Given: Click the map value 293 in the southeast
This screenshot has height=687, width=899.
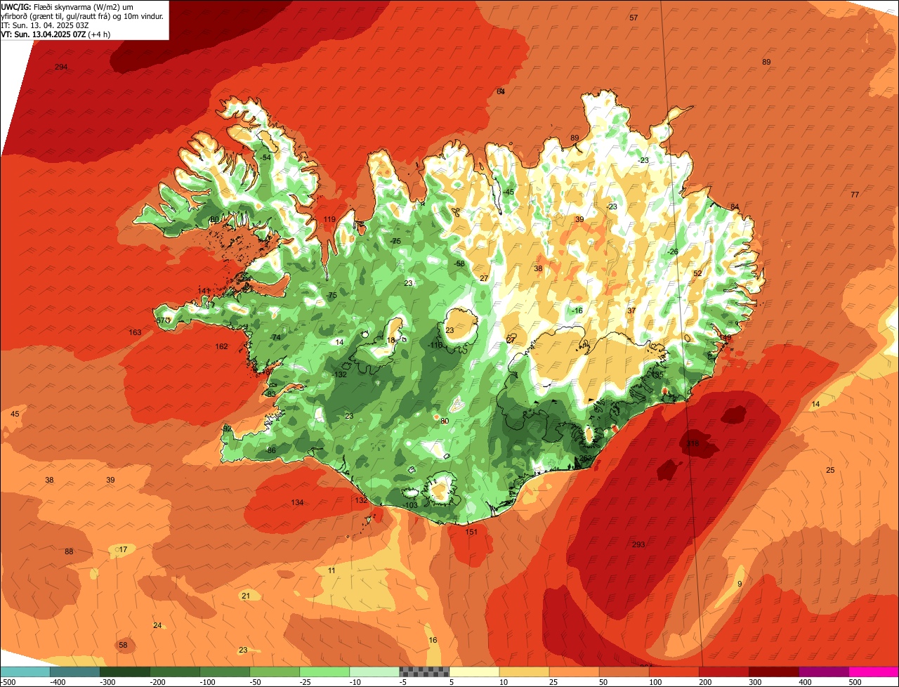Looking at the screenshot, I should tap(638, 544).
